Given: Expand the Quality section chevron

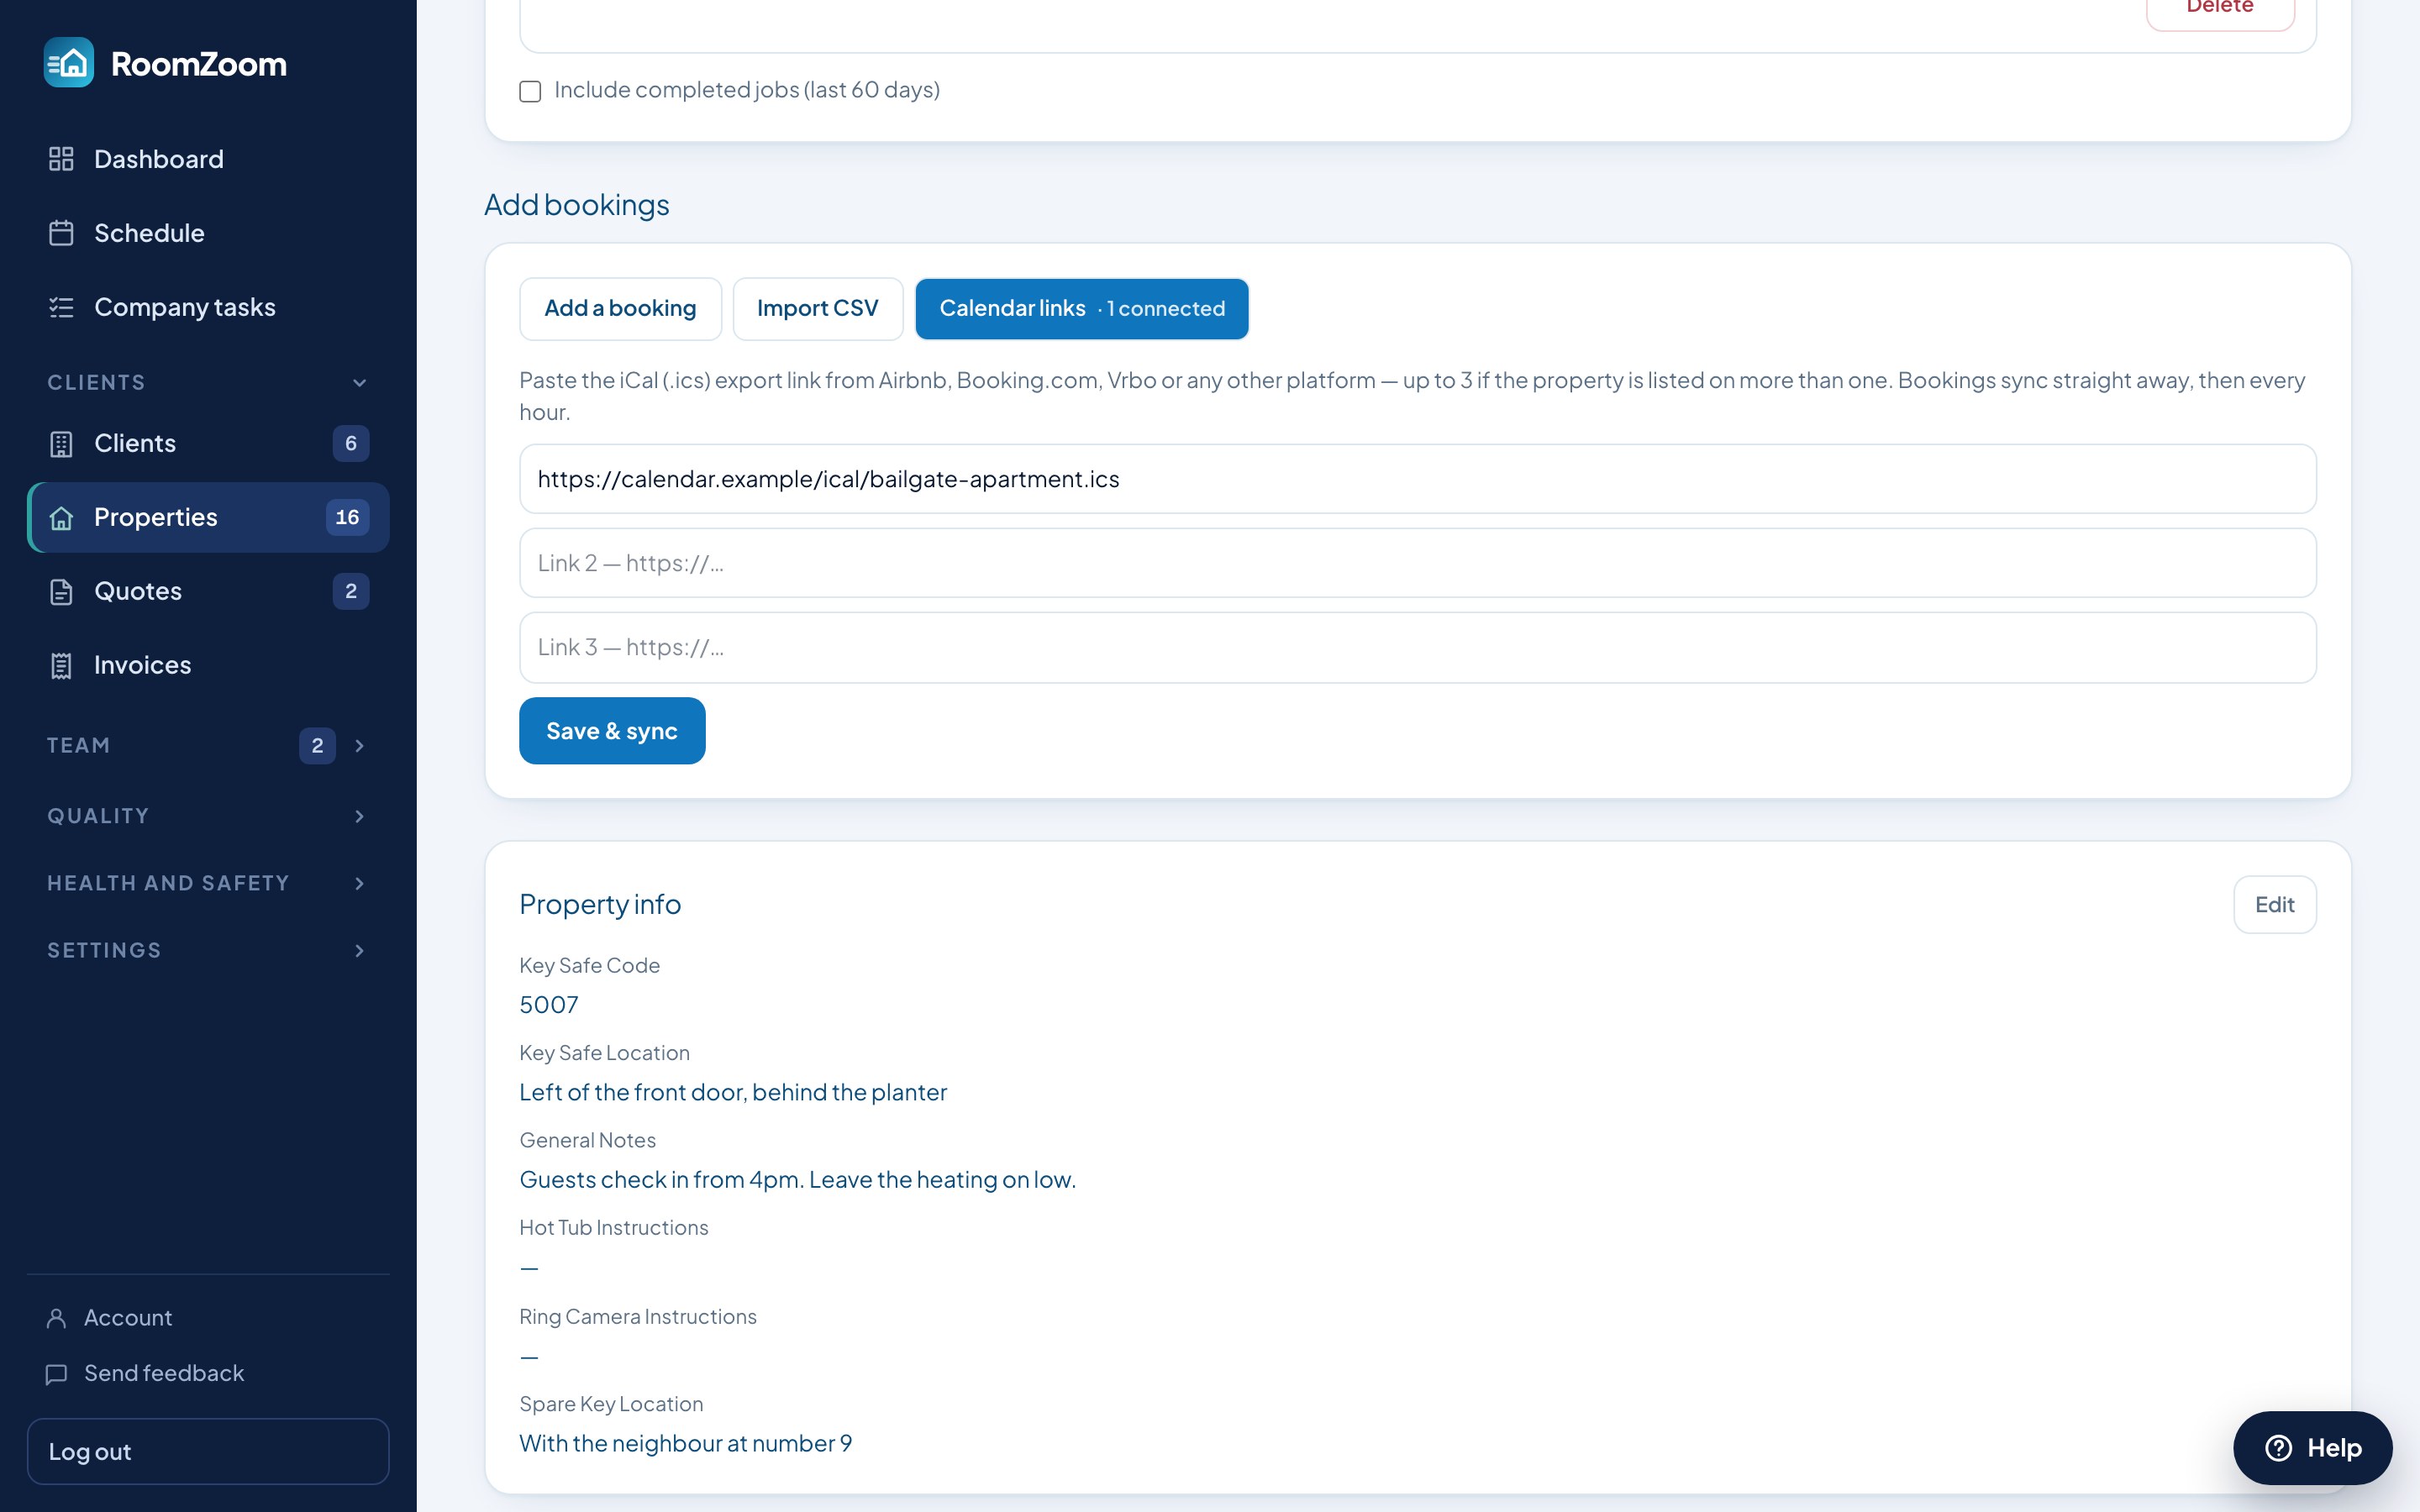Looking at the screenshot, I should tap(360, 817).
